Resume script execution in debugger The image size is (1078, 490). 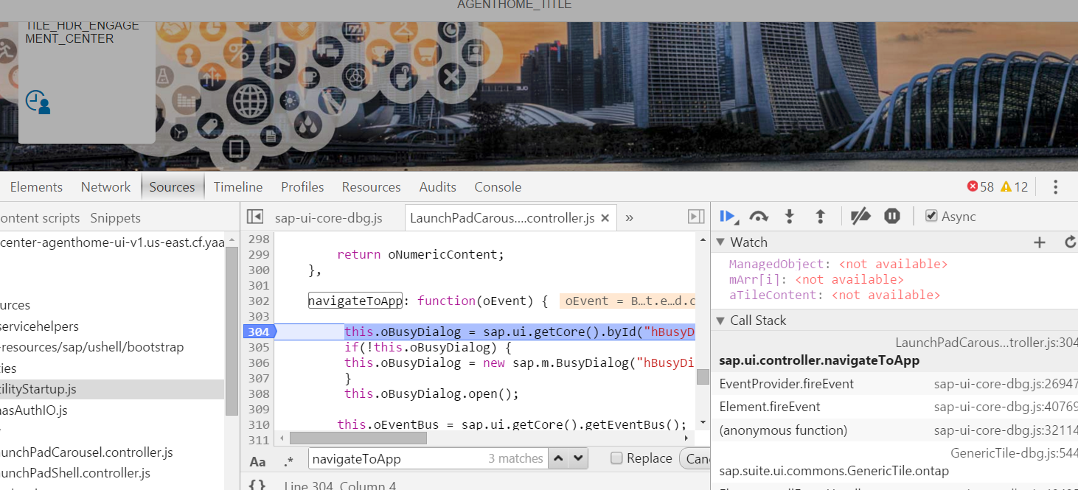point(728,216)
